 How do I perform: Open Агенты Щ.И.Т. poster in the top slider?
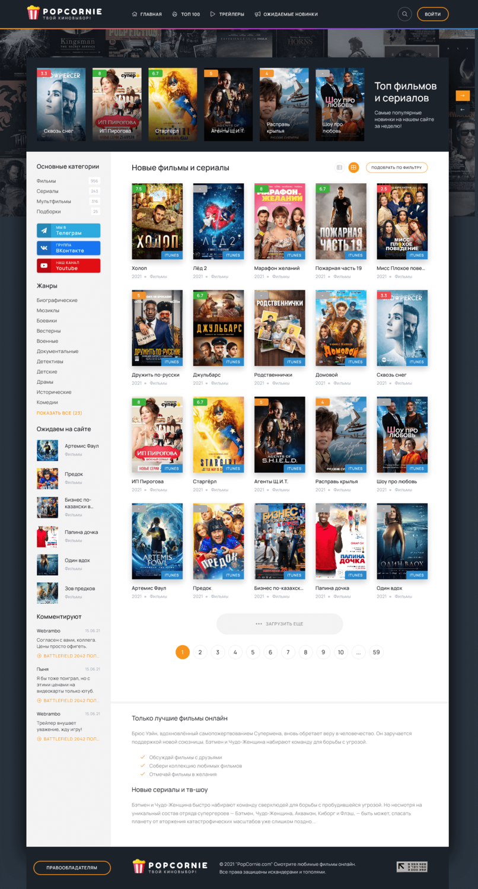tap(228, 104)
